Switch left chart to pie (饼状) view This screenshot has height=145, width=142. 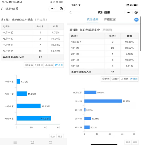tap(29, 65)
